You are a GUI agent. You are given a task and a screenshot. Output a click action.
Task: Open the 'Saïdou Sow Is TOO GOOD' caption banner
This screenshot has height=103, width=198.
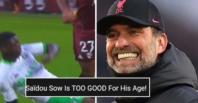pos(88,87)
